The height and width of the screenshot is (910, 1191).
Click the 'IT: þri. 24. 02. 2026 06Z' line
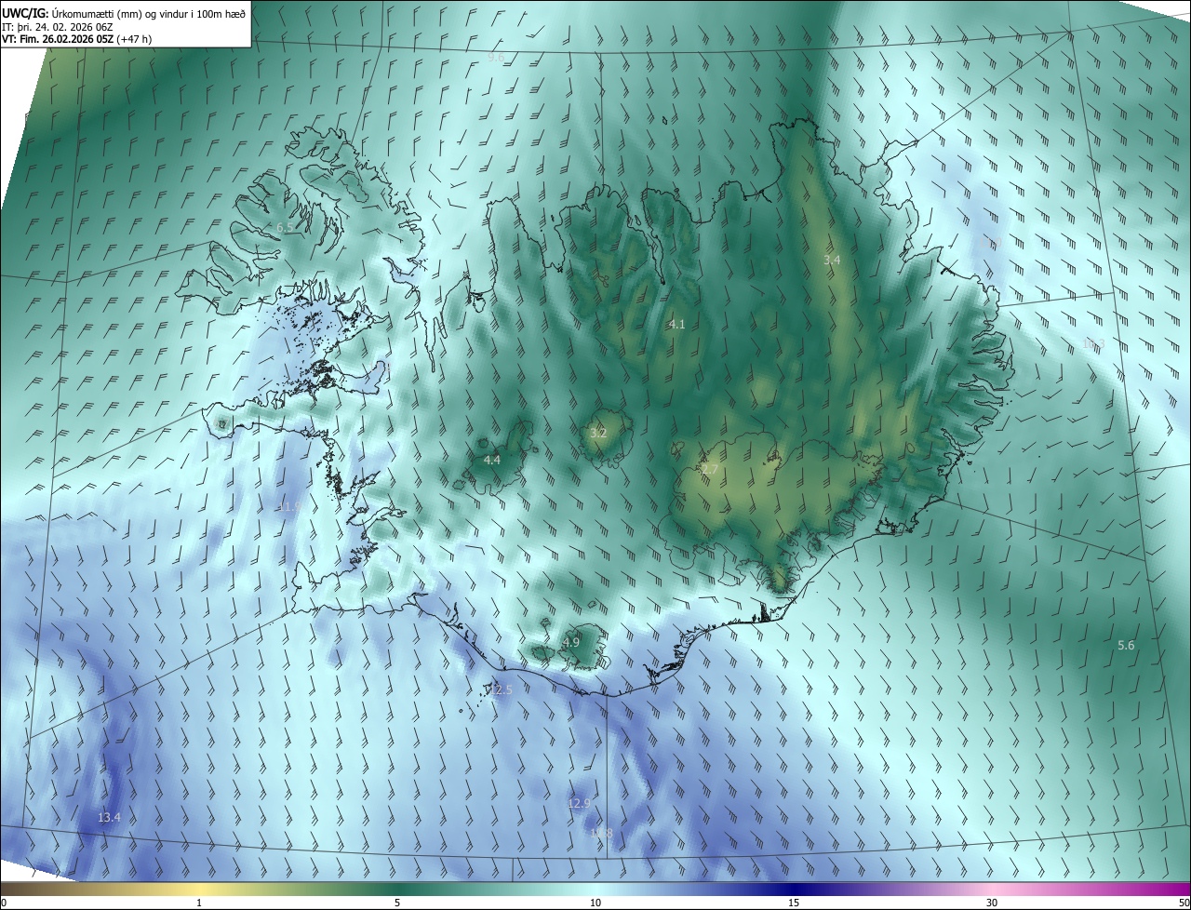coord(58,26)
